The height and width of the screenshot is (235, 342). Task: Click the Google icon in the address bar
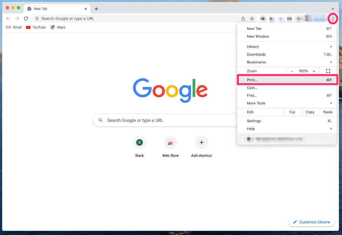click(37, 18)
